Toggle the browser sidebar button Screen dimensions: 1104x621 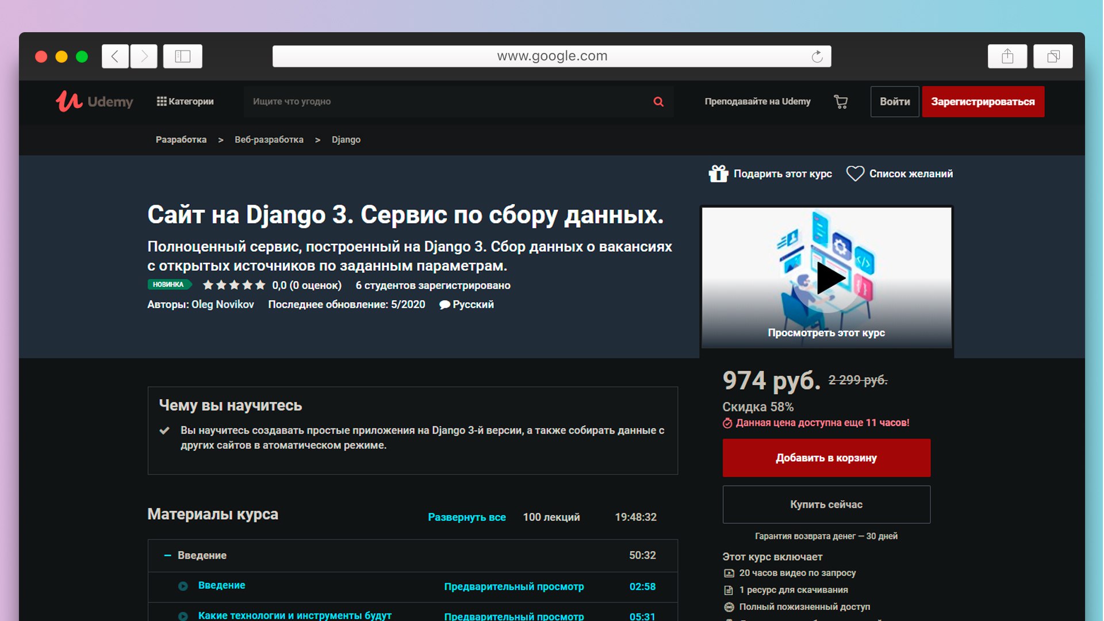pos(183,56)
